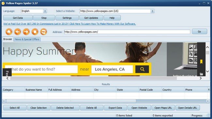Screen dimensions: 212x119
Task: Maximize the Yellow Pages Spider window
Action: click(x=204, y=3)
